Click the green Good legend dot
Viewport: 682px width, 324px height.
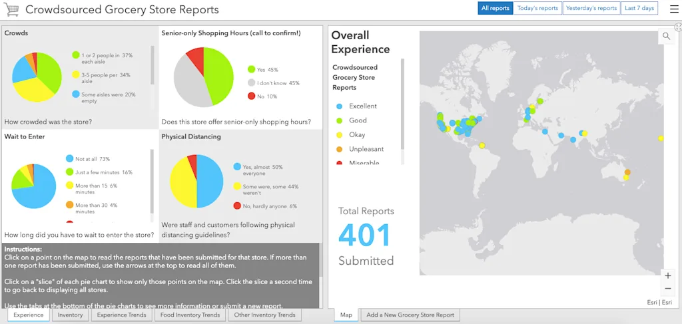[x=339, y=120]
